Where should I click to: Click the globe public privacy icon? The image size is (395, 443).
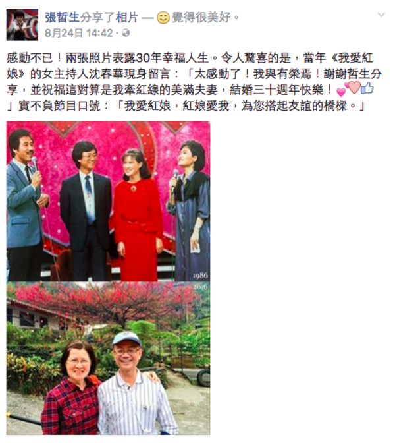click(x=126, y=33)
